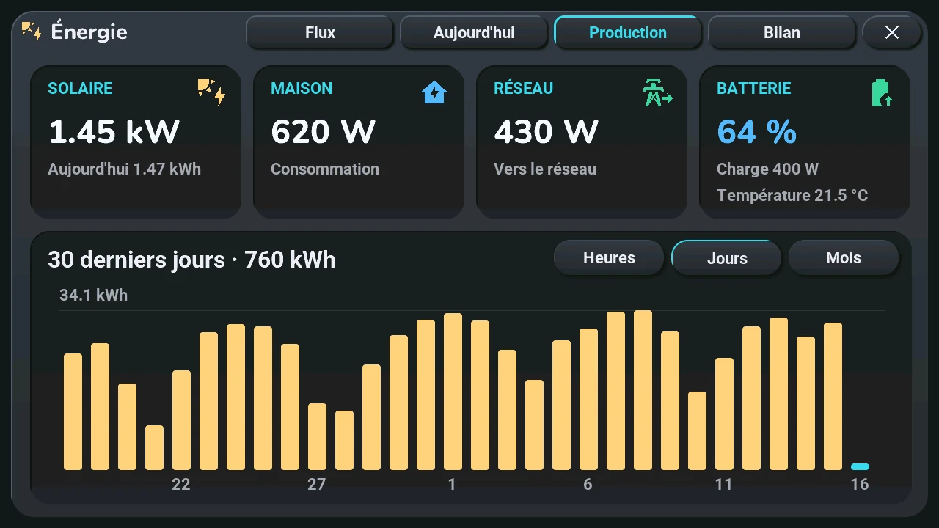The width and height of the screenshot is (939, 528).
Task: Show chart by Heures
Action: (x=609, y=258)
